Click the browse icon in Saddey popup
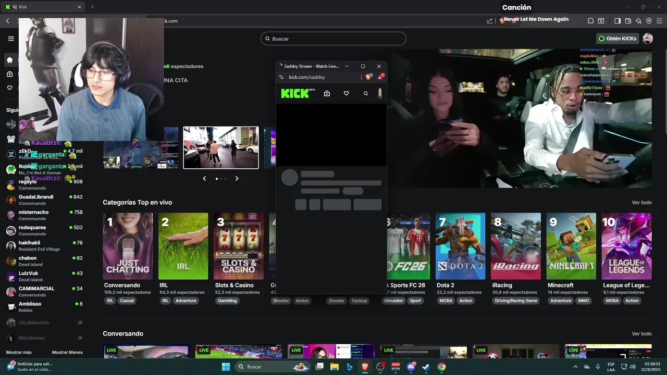This screenshot has height=375, width=667. pyautogui.click(x=327, y=93)
